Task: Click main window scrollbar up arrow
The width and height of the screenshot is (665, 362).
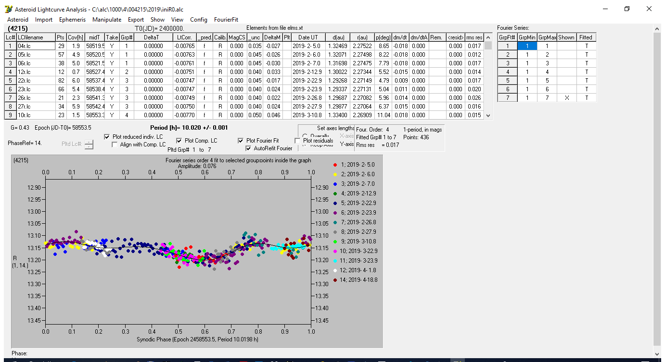Action: [657, 28]
